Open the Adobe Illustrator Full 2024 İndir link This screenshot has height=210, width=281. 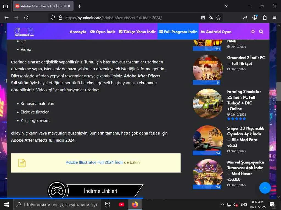point(94,162)
